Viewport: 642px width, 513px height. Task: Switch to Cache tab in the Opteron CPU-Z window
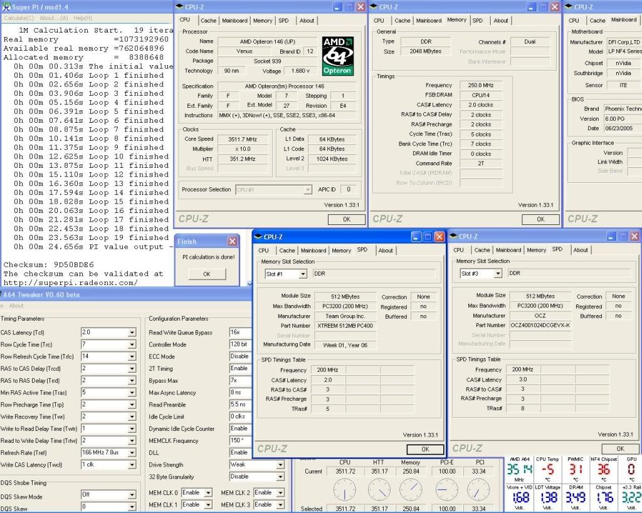[208, 21]
